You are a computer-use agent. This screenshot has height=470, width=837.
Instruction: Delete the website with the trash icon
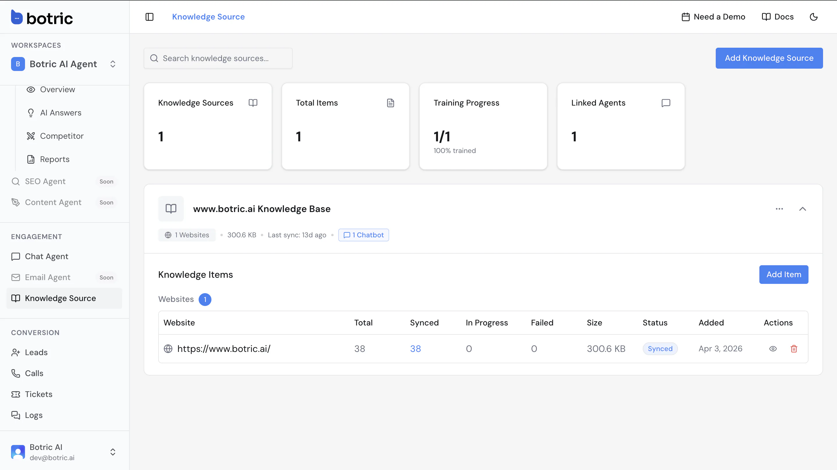794,349
